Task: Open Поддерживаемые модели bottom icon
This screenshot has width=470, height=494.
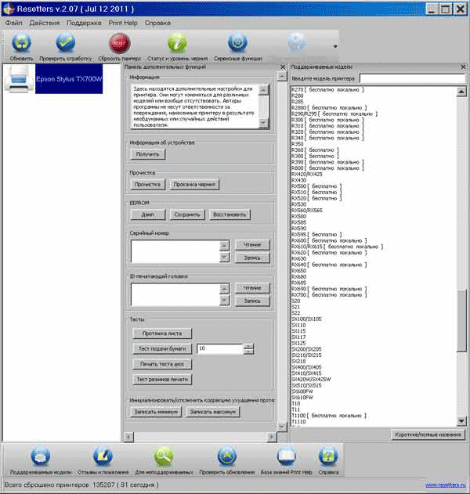Action: (x=41, y=456)
